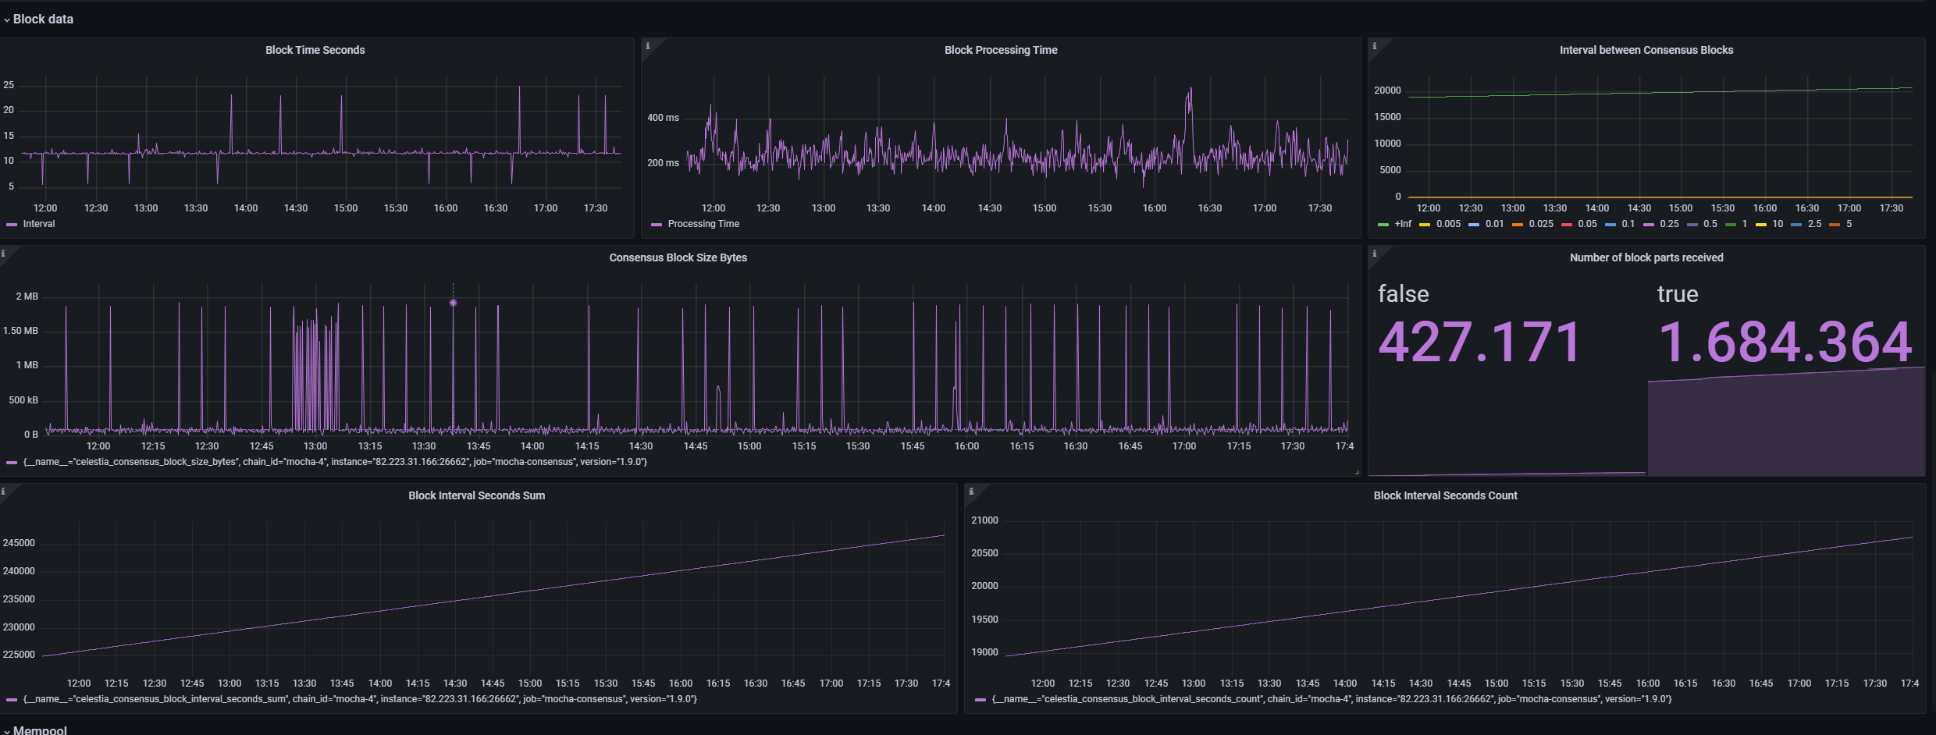The width and height of the screenshot is (1936, 735).
Task: Click data point marker on Block Size chart
Action: click(453, 303)
